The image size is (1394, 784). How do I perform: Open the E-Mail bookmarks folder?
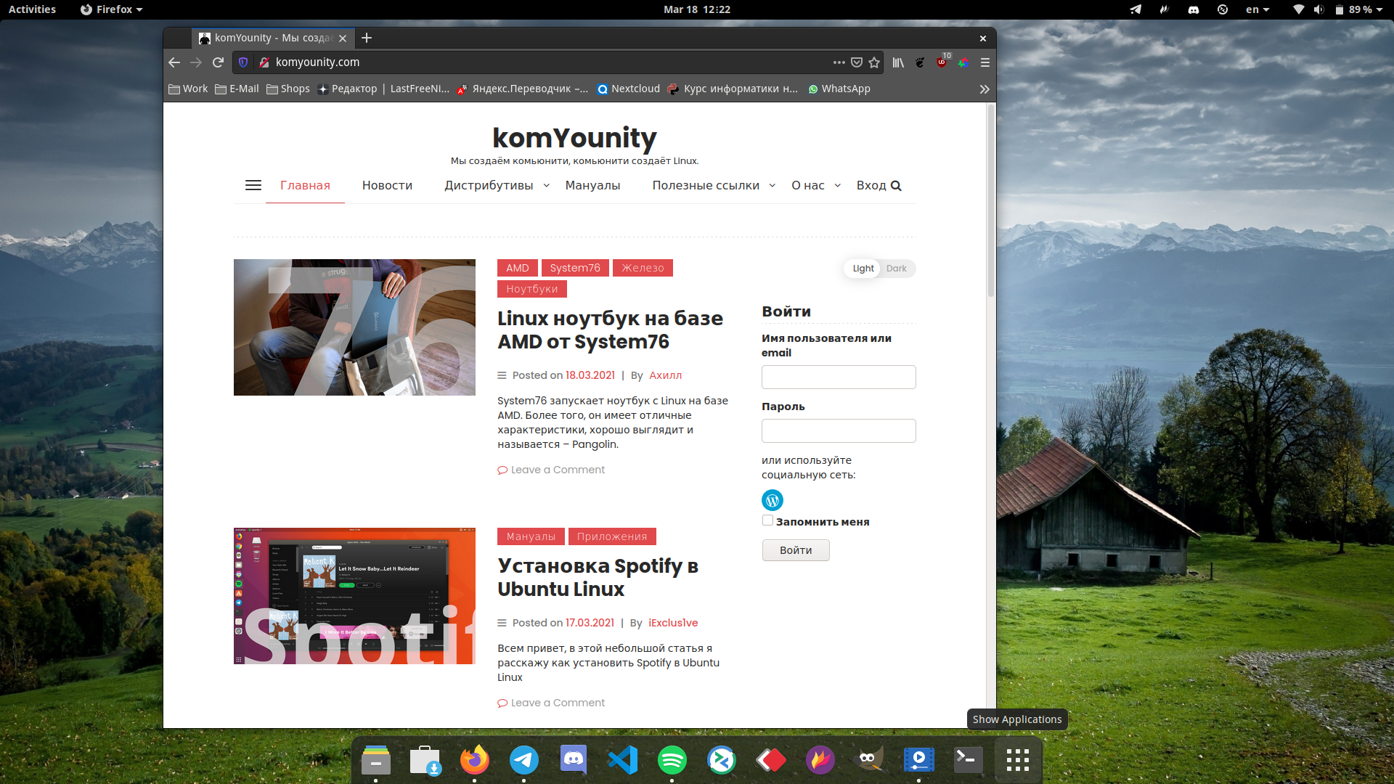(x=237, y=89)
